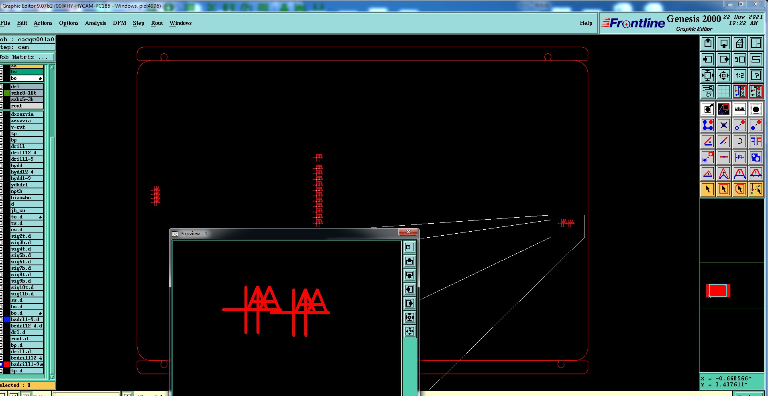Click the home view icon
768x396 pixels.
740,43
